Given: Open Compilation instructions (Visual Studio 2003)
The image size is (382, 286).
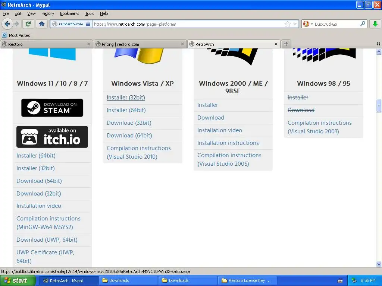Looking at the screenshot, I should 319,127.
